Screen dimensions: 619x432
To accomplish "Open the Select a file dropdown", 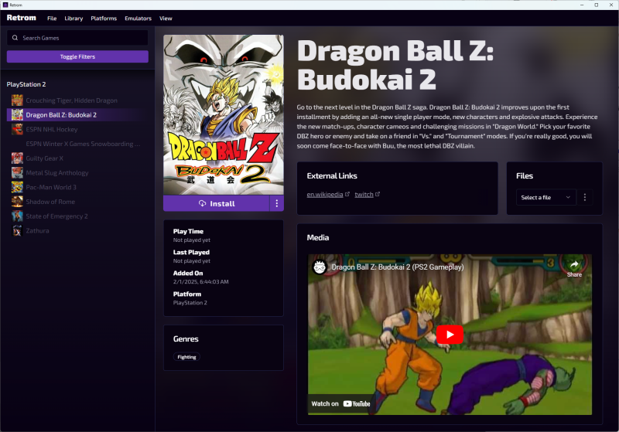I will 546,198.
